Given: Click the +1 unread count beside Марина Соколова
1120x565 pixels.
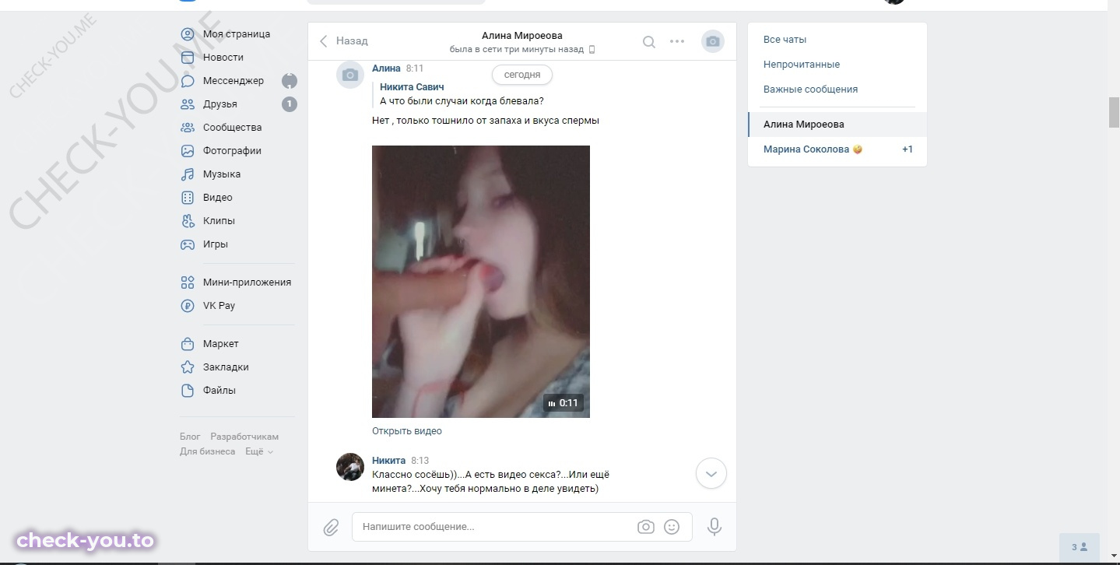Looking at the screenshot, I should click(x=908, y=149).
